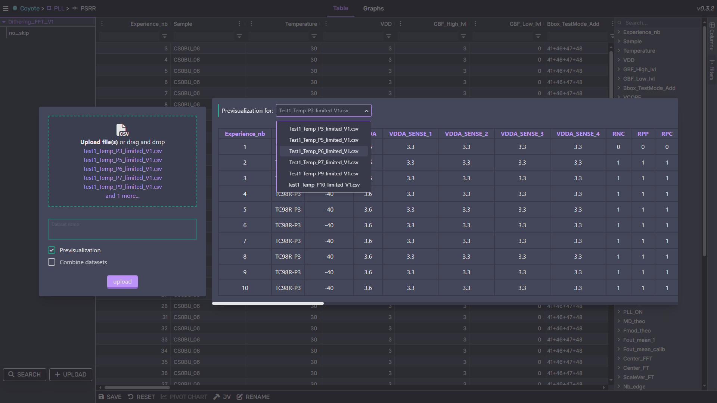The image size is (717, 403).
Task: Uncheck the Previsualization checkbox
Action: 52,250
